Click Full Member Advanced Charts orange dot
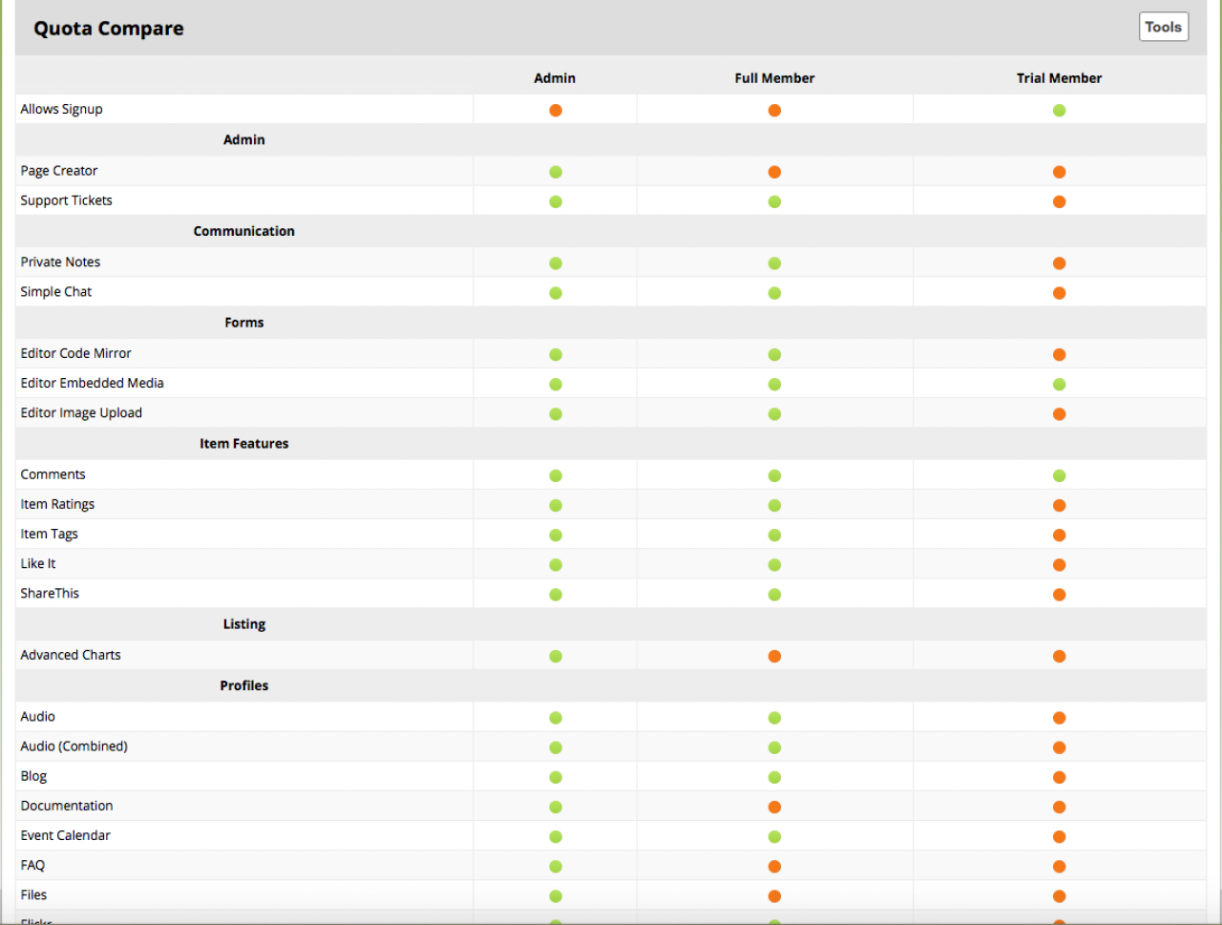The height and width of the screenshot is (925, 1222). pyautogui.click(x=774, y=656)
